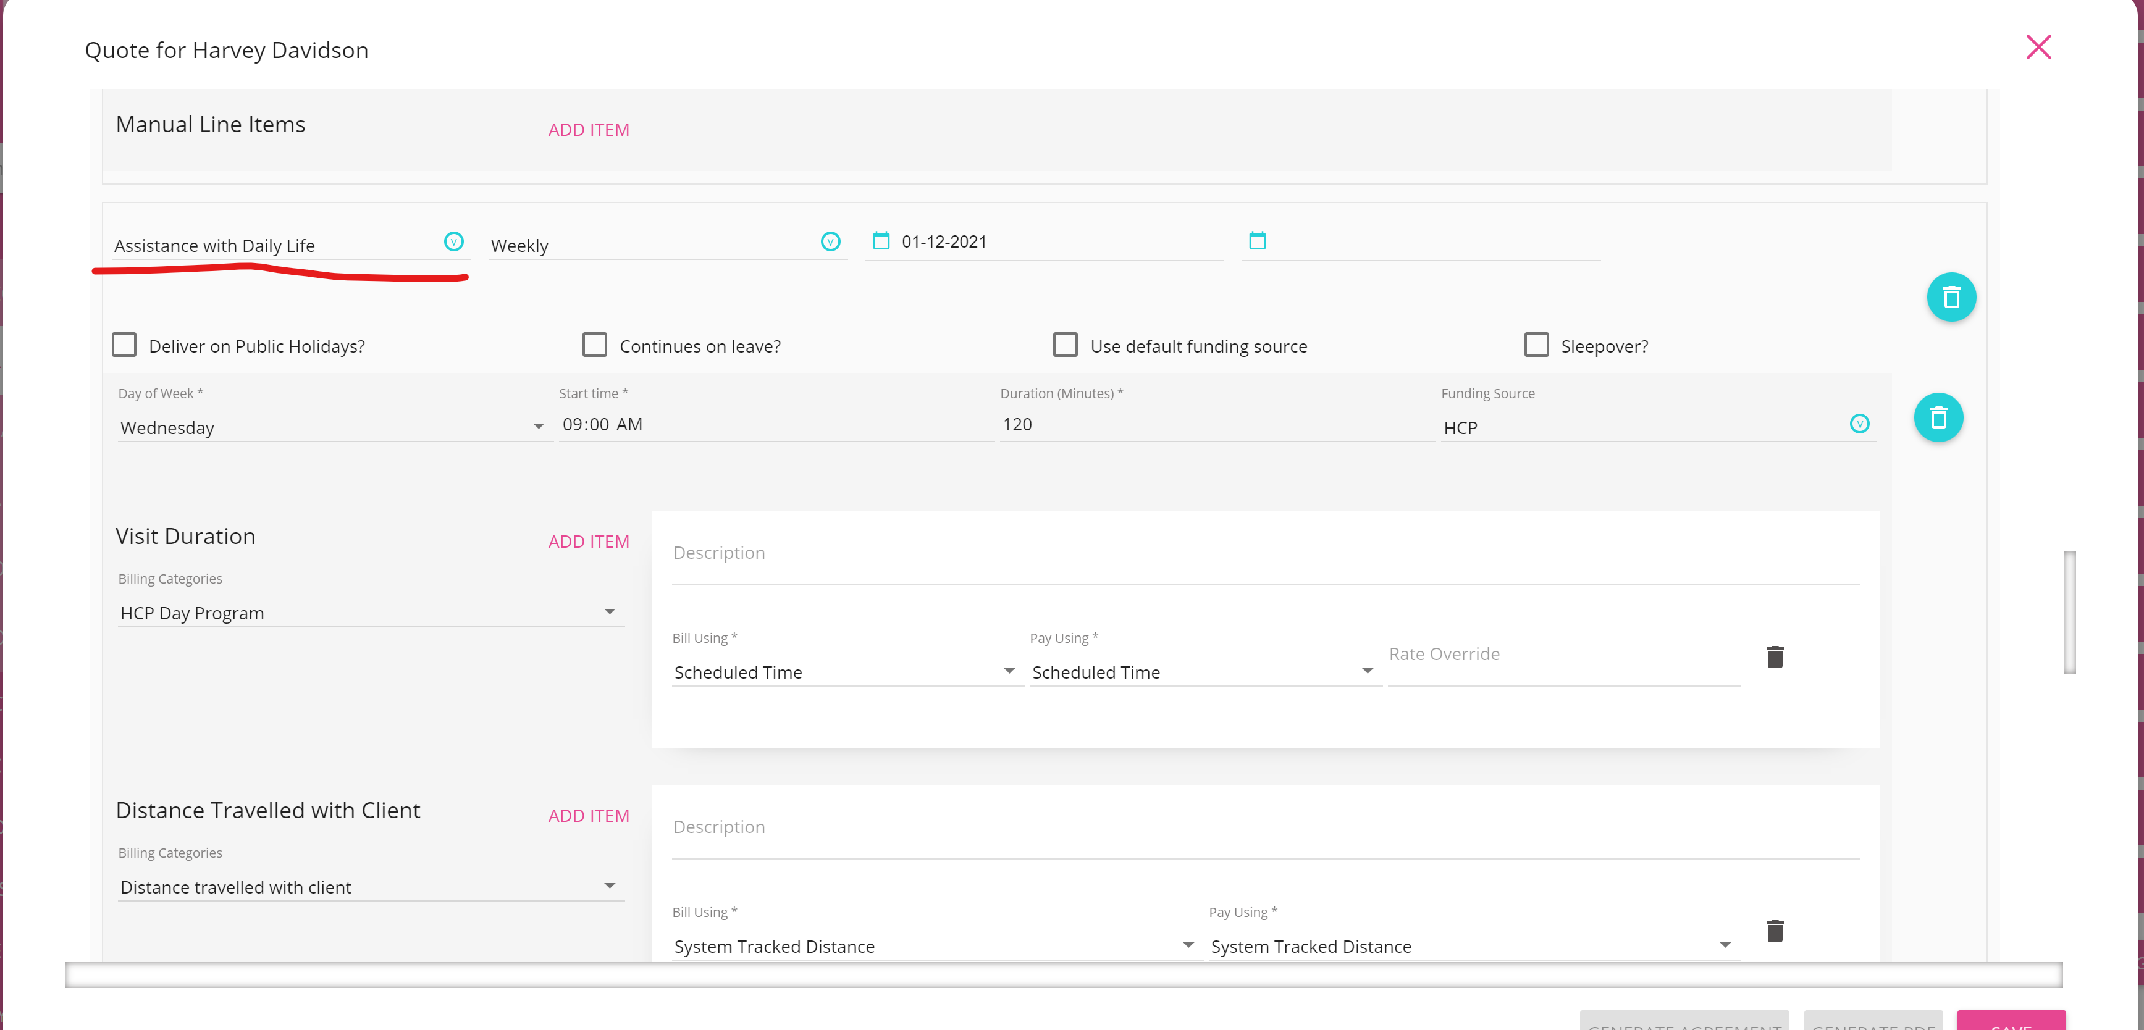Viewport: 2144px width, 1030px height.
Task: Open the start date calendar picker
Action: (x=881, y=241)
